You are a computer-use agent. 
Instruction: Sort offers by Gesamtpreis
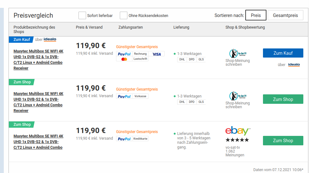(285, 15)
